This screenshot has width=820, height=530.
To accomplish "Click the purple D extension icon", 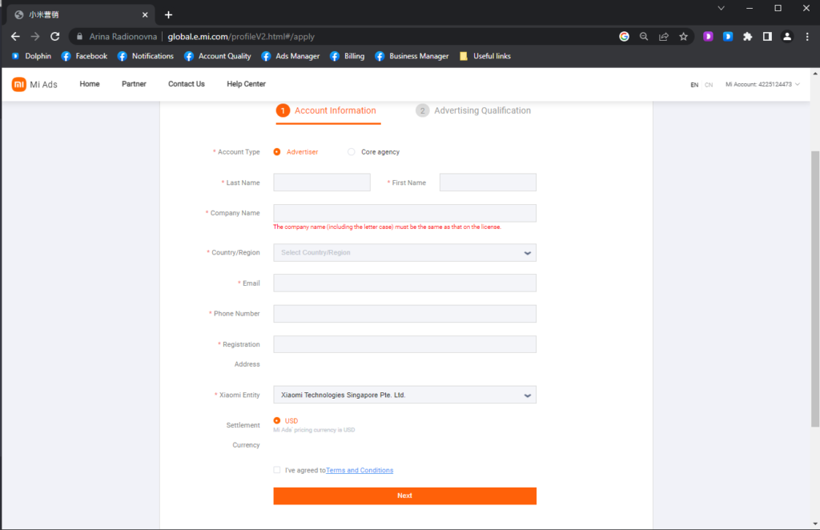I will [x=708, y=37].
